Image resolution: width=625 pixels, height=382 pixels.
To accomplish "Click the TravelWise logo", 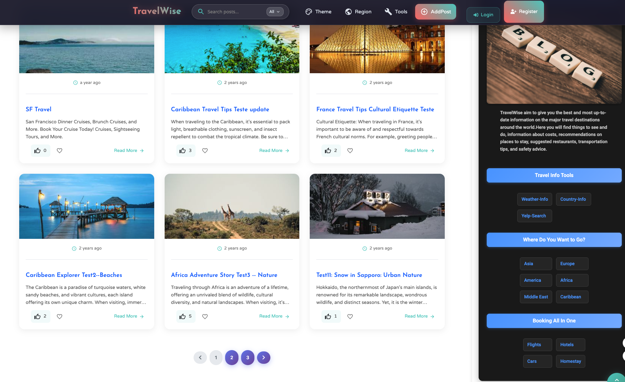I will [x=157, y=11].
